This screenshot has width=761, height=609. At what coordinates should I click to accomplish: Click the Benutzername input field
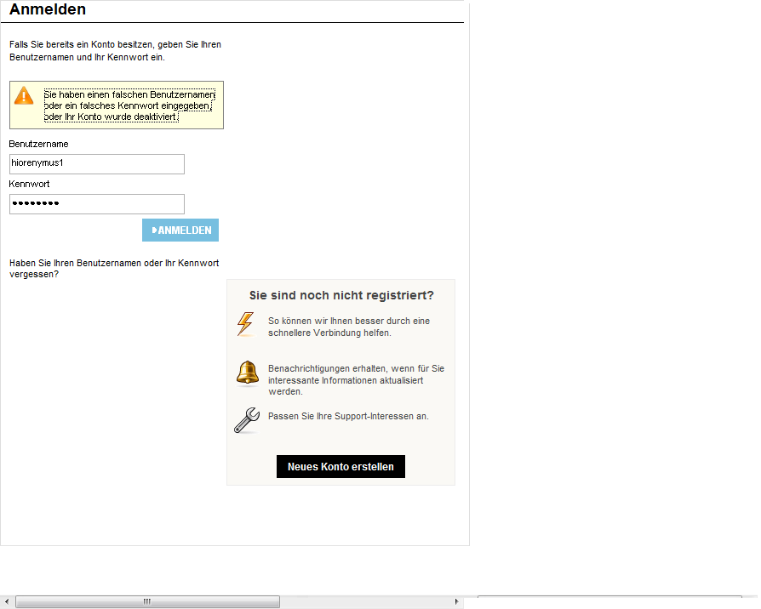click(97, 164)
